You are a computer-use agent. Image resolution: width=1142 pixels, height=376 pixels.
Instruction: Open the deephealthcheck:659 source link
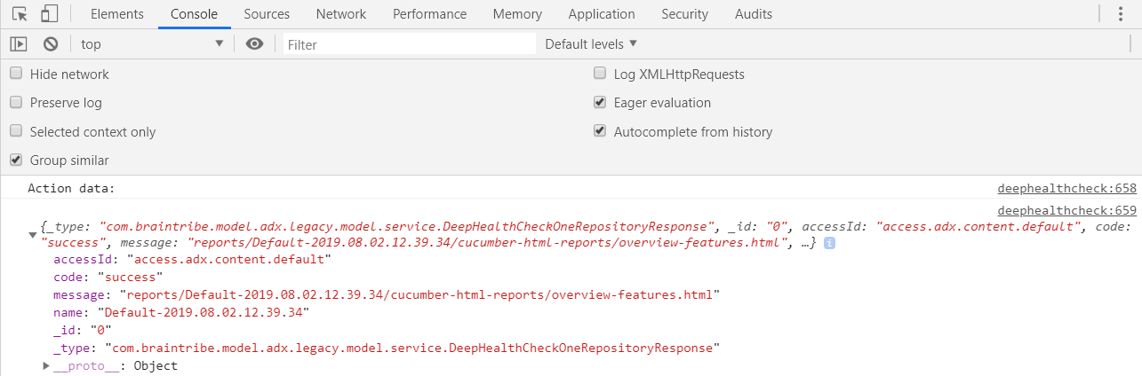1066,210
